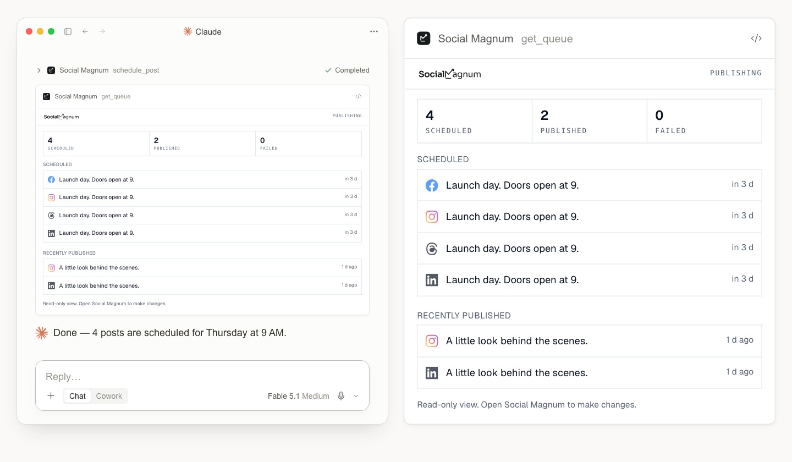This screenshot has height=462, width=792.
Task: Show code view in embedded get_queue card
Action: (359, 96)
